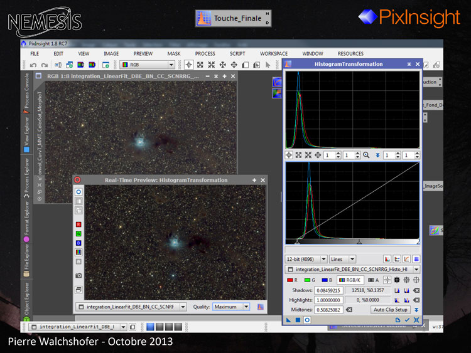
Task: Edit the Highlights value field
Action: [328, 300]
